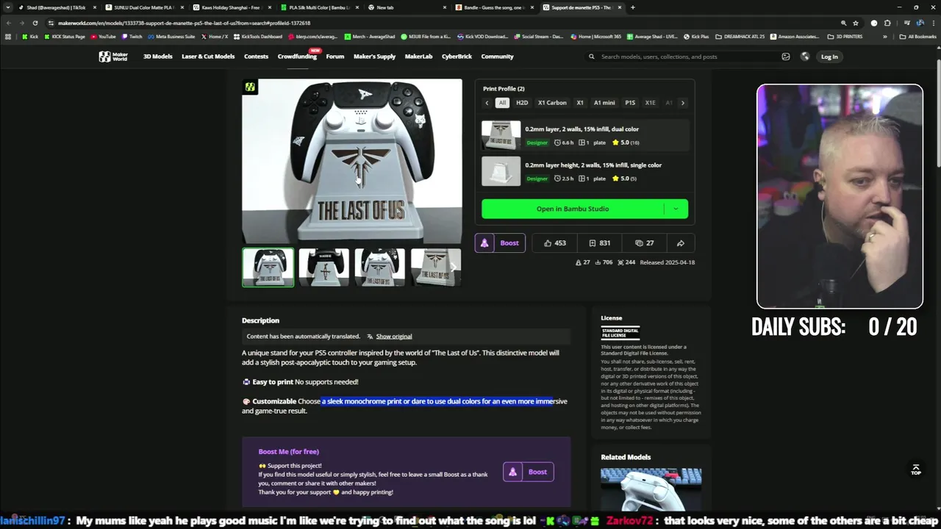This screenshot has width=941, height=529.
Task: Like the model with thumbs-up 453
Action: pos(555,243)
